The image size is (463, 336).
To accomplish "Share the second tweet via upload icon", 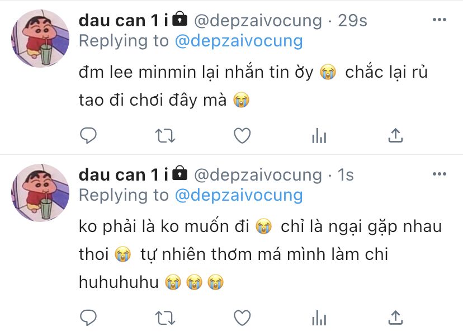I will tap(396, 318).
